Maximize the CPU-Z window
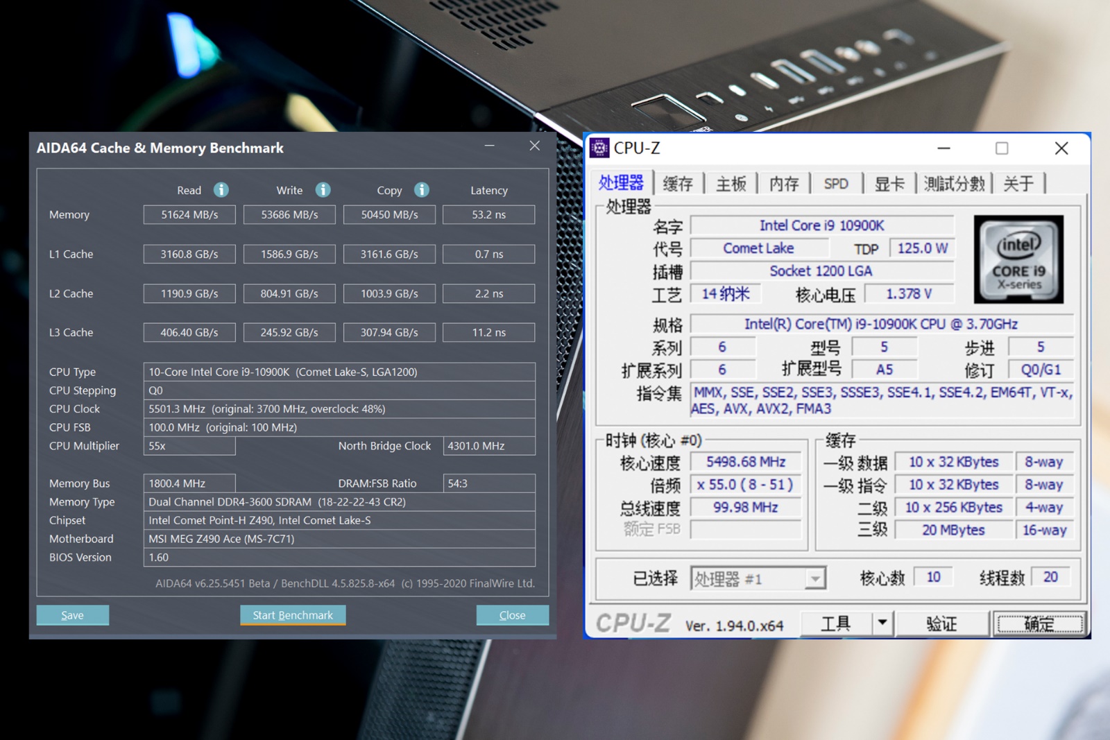The height and width of the screenshot is (740, 1110). click(x=1002, y=148)
